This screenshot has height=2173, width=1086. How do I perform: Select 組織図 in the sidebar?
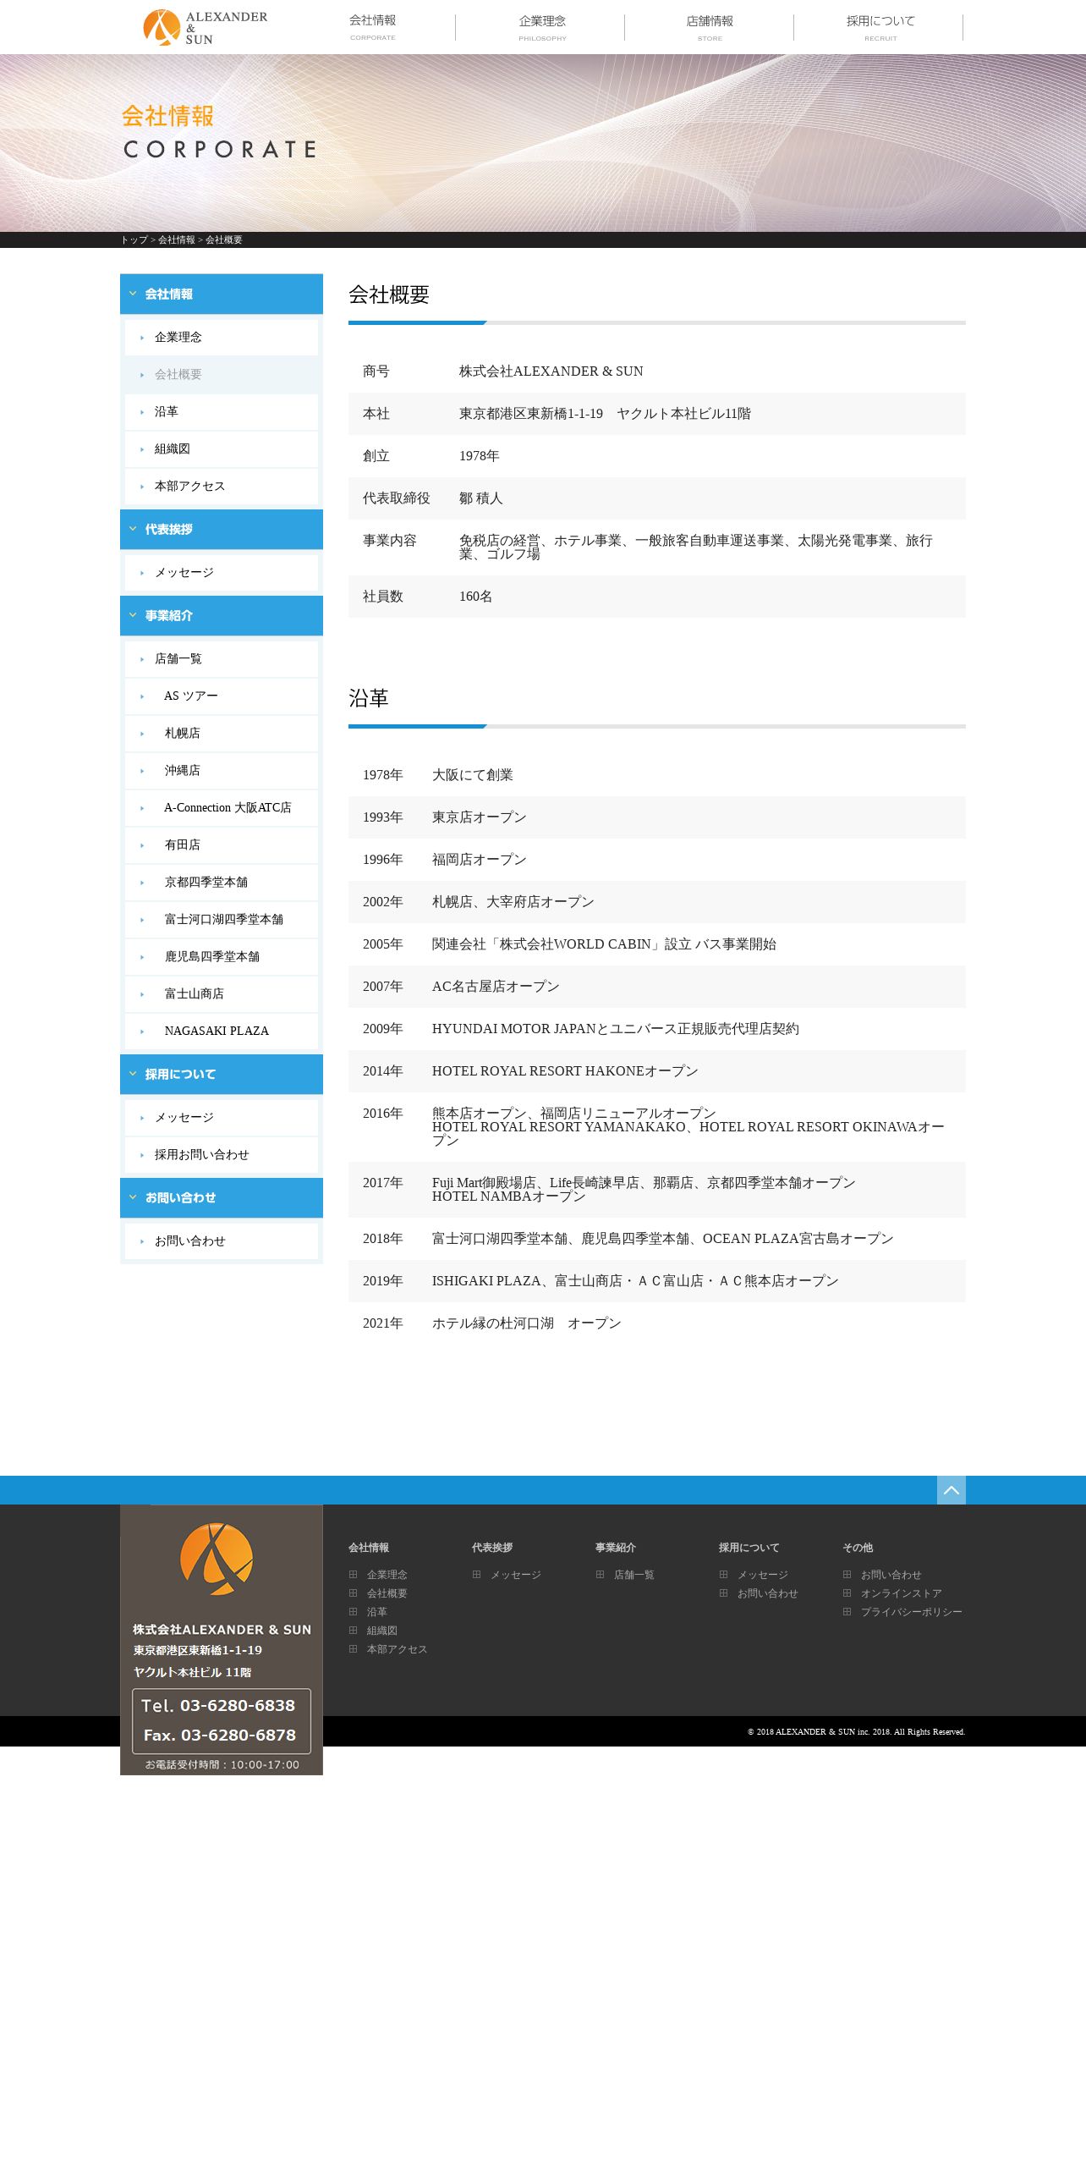pos(222,448)
